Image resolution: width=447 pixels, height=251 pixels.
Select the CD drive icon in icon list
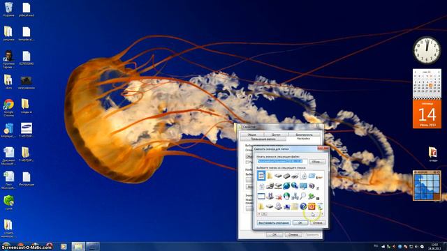pos(278,206)
